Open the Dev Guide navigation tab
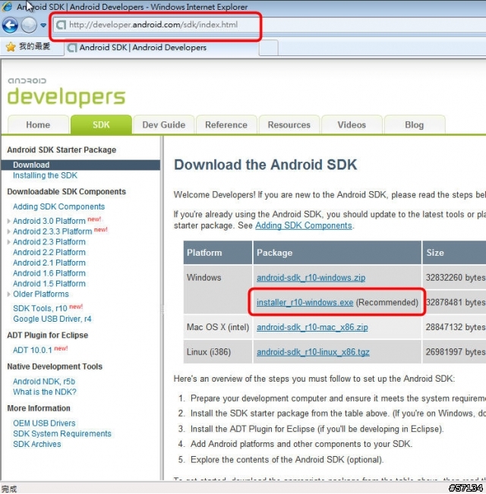Screen dimensions: 486x494 click(x=163, y=124)
